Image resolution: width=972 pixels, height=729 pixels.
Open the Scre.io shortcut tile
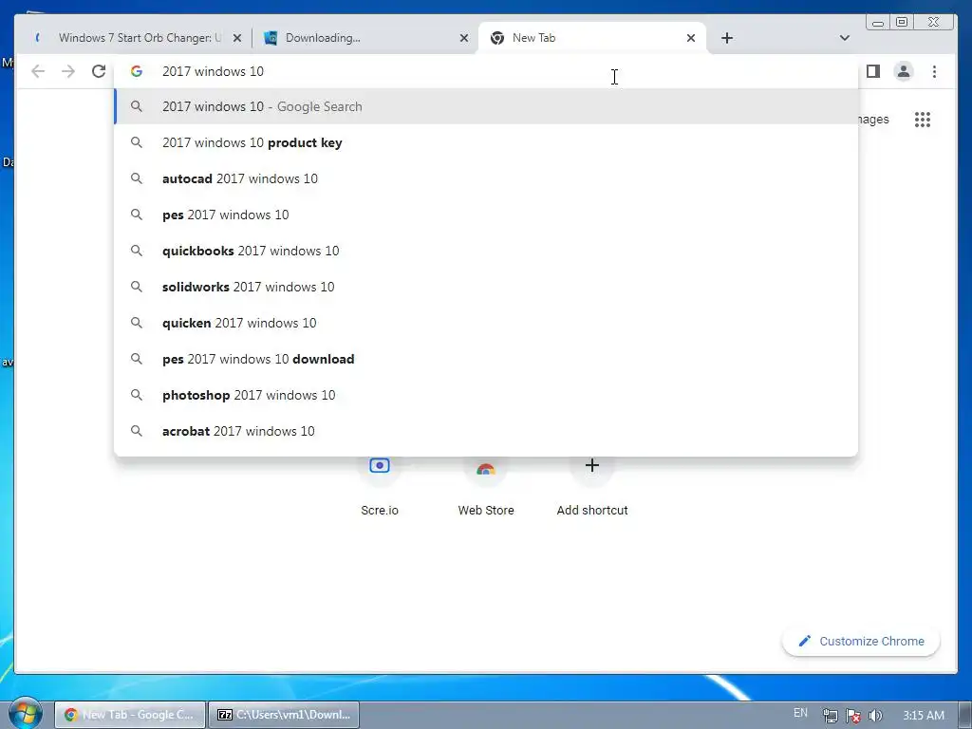click(x=380, y=487)
